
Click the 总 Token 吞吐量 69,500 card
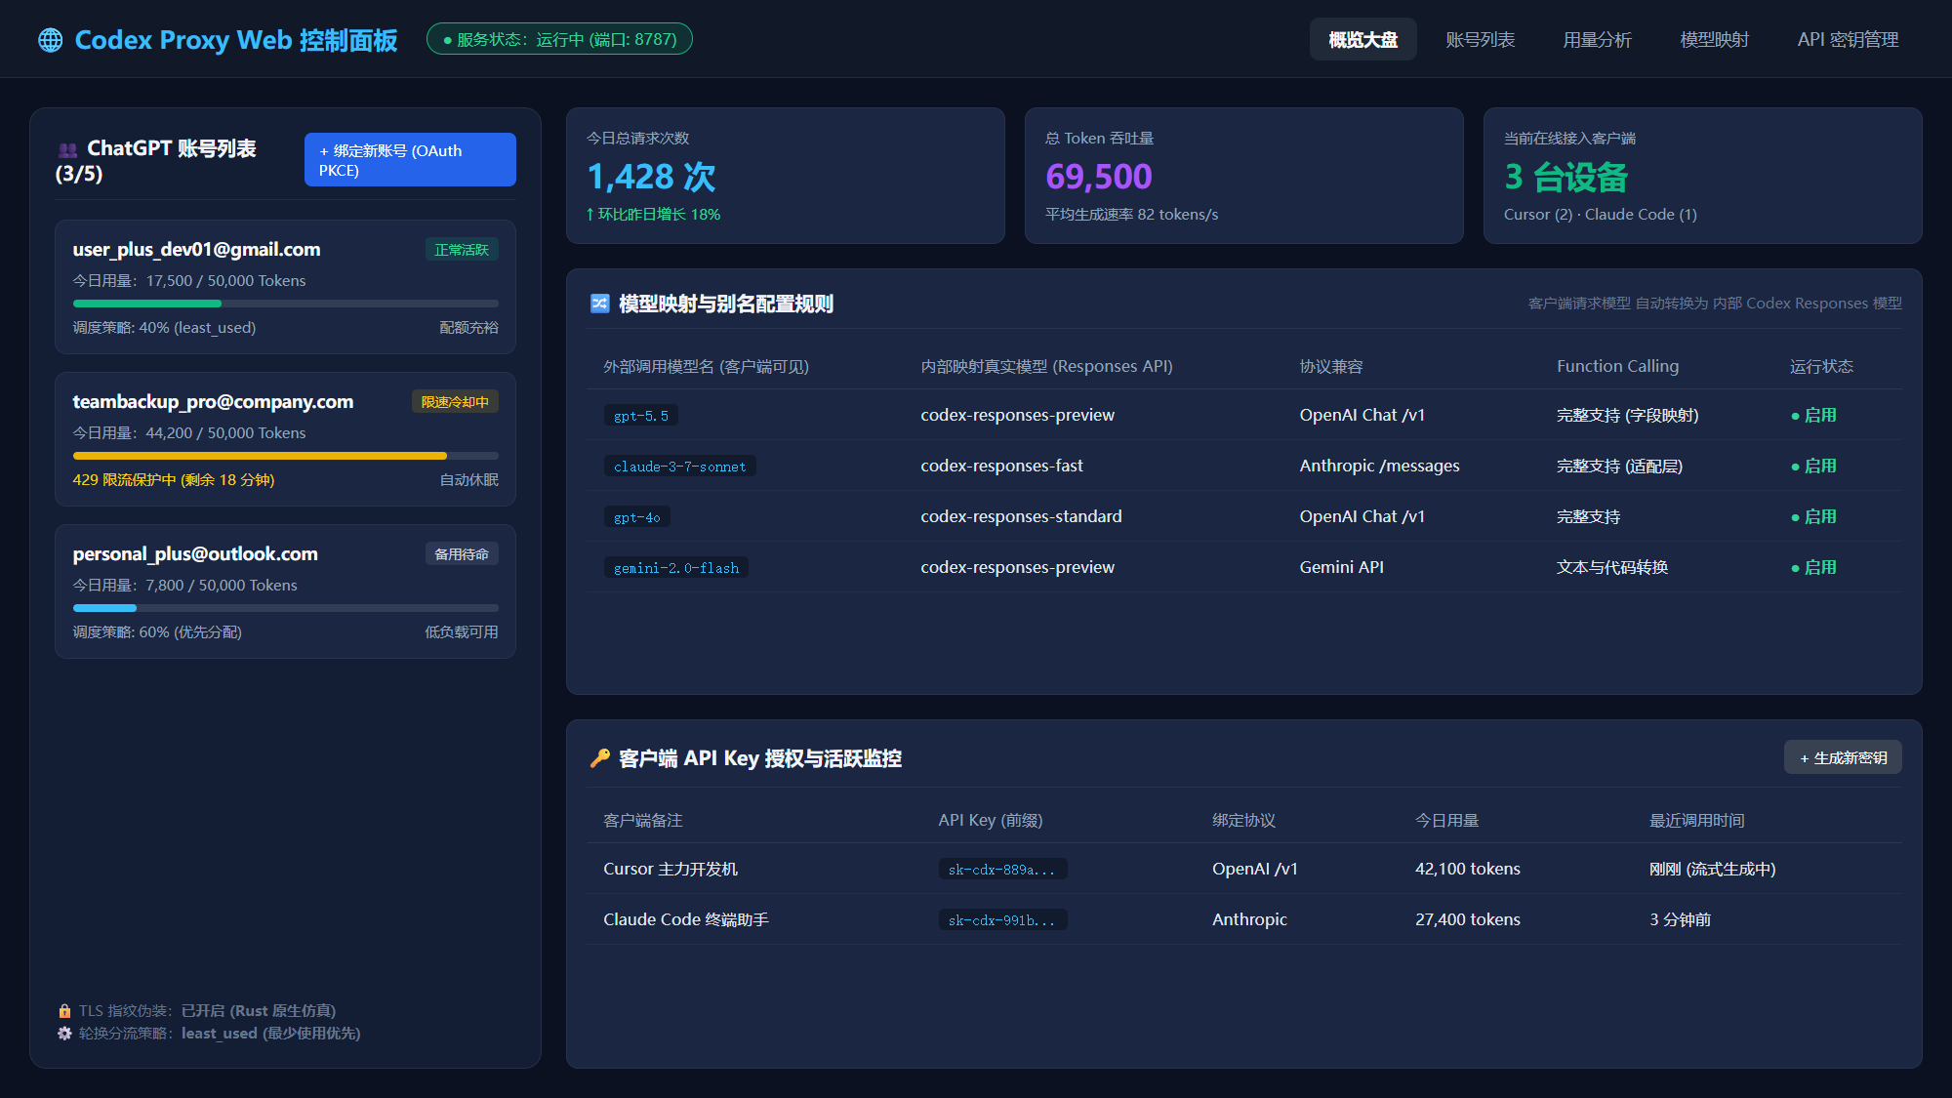click(x=1243, y=176)
